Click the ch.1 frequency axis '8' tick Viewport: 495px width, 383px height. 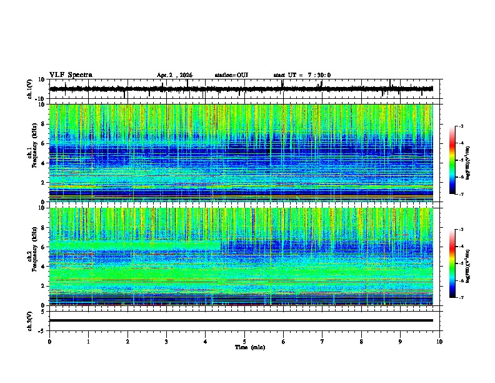tap(44, 124)
